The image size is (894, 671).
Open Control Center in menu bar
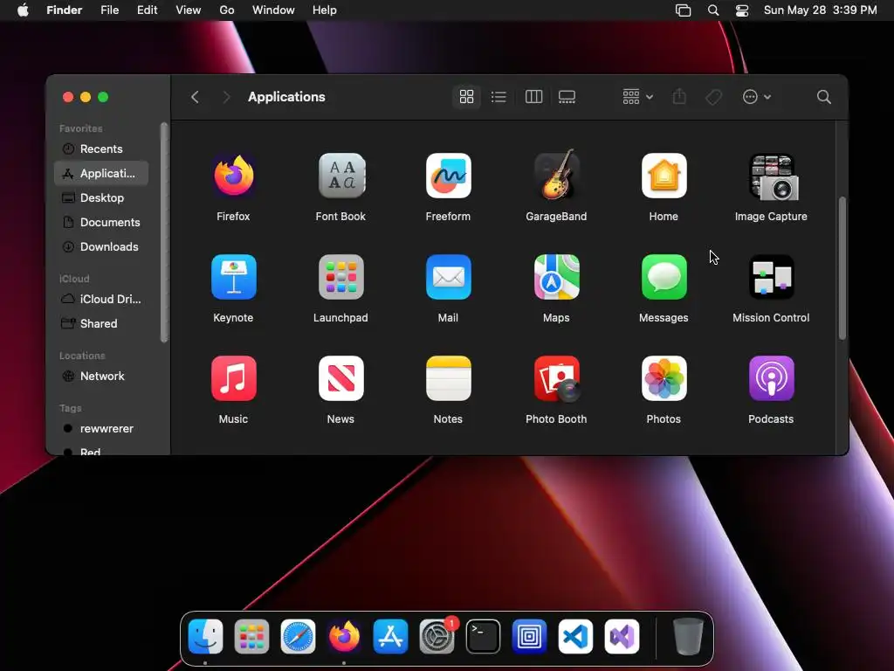tap(742, 10)
